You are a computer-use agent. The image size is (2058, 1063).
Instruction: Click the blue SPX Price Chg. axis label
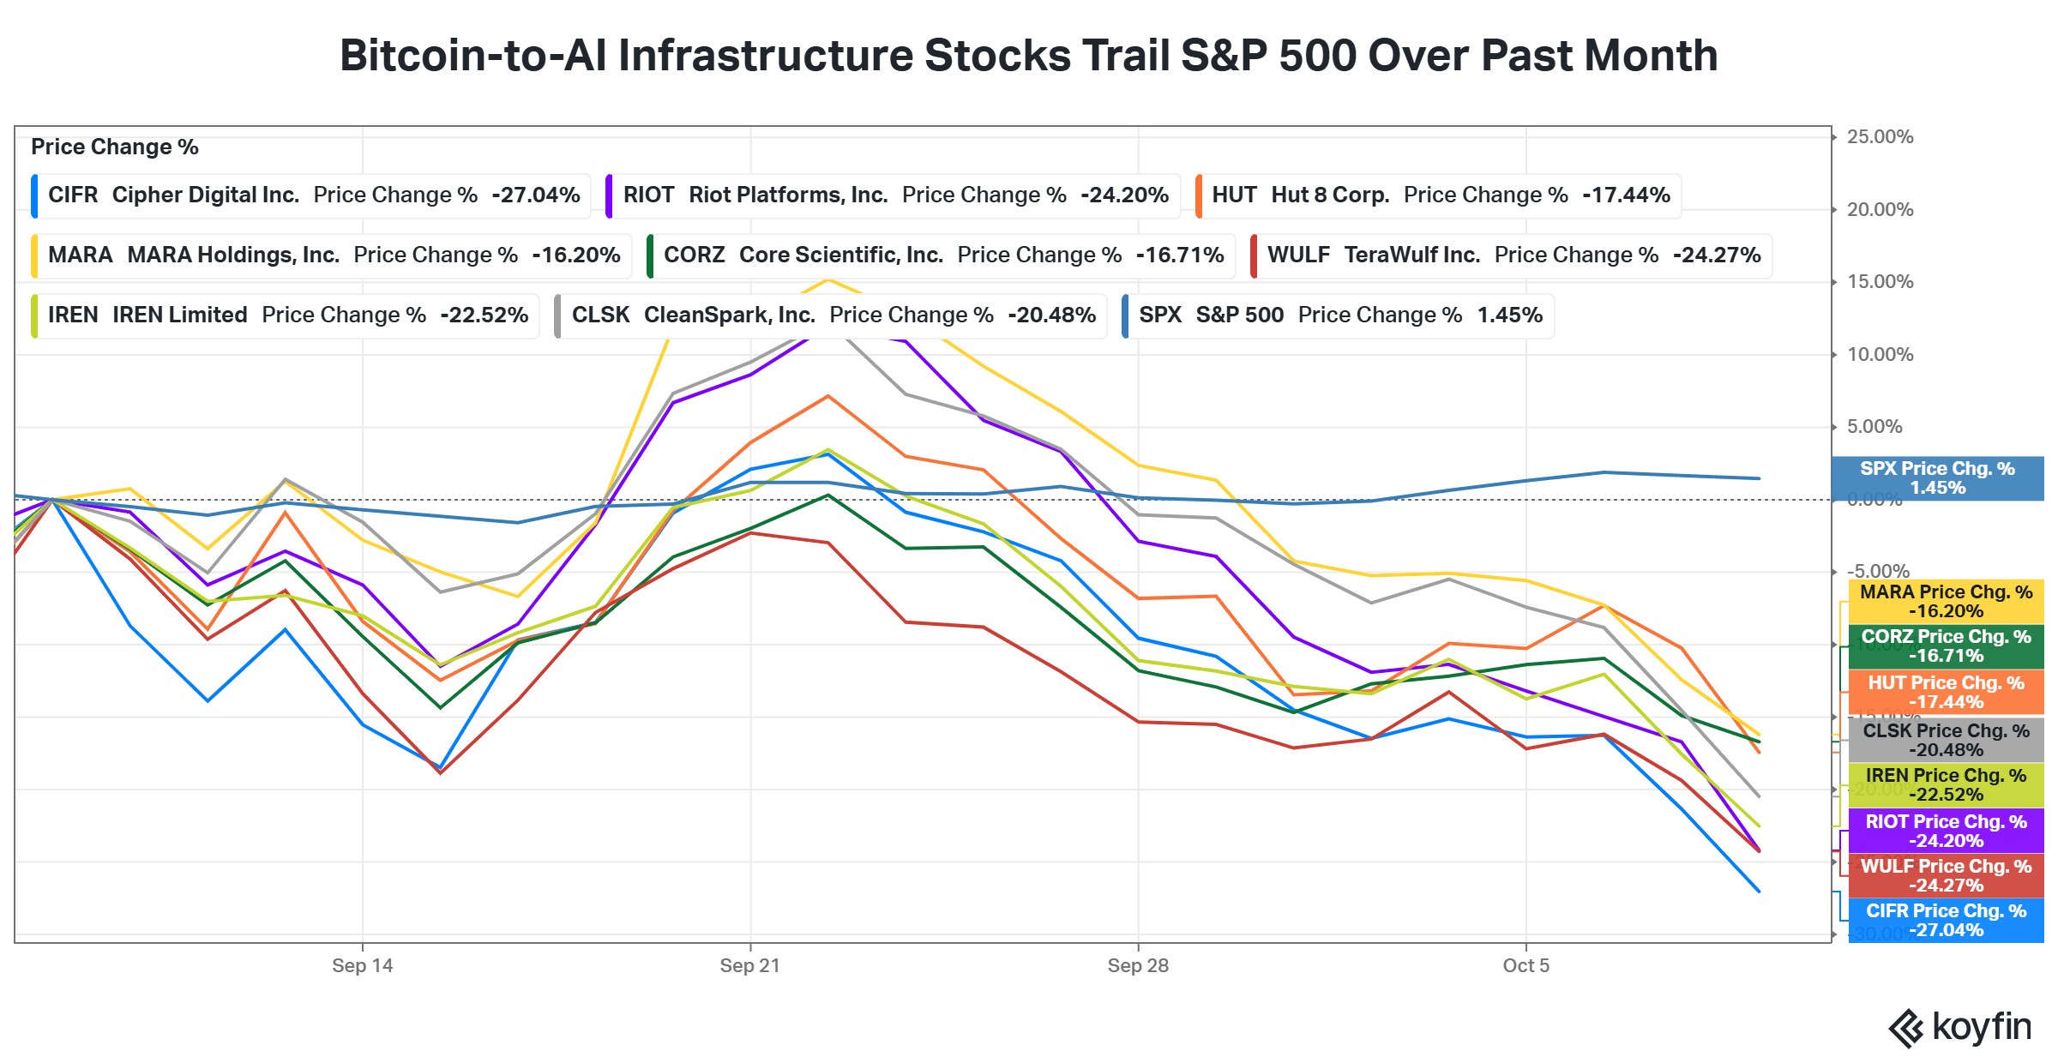pos(1937,478)
